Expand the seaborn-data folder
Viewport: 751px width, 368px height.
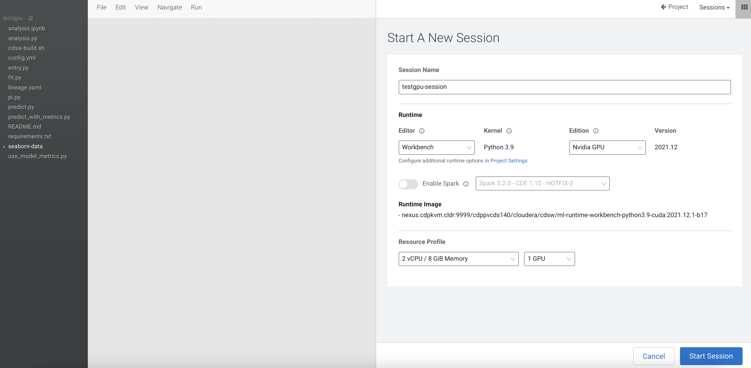4,147
